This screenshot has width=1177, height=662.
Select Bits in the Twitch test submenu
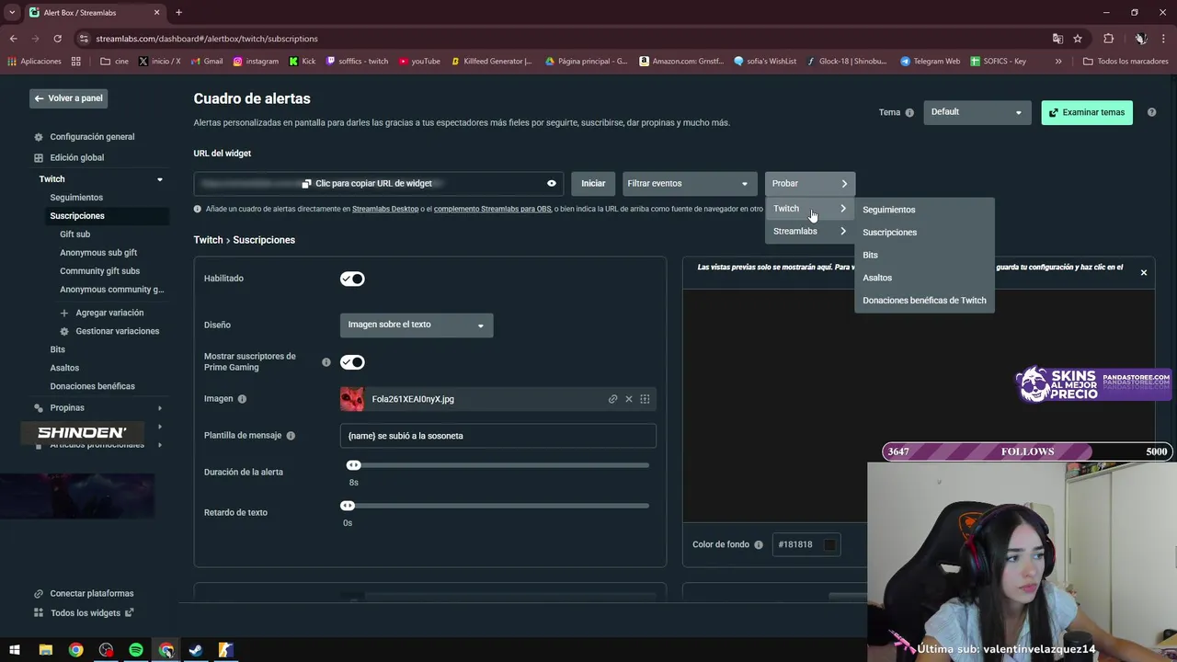(x=871, y=255)
